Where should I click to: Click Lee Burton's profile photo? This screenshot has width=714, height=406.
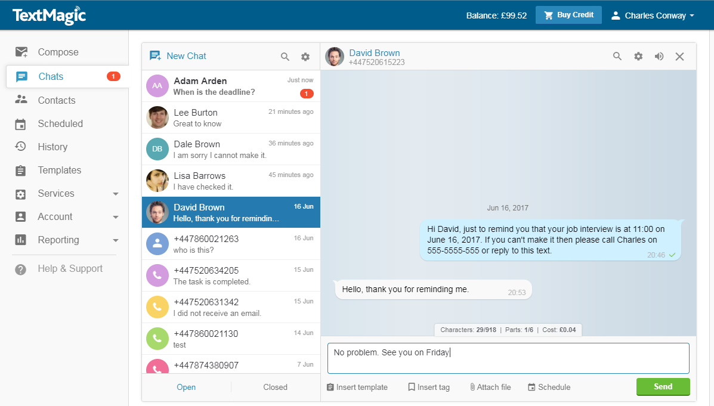(x=157, y=117)
